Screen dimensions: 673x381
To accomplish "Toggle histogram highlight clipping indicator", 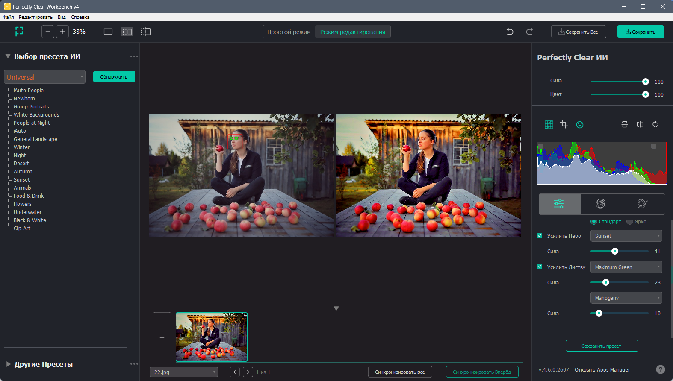I will click(654, 146).
